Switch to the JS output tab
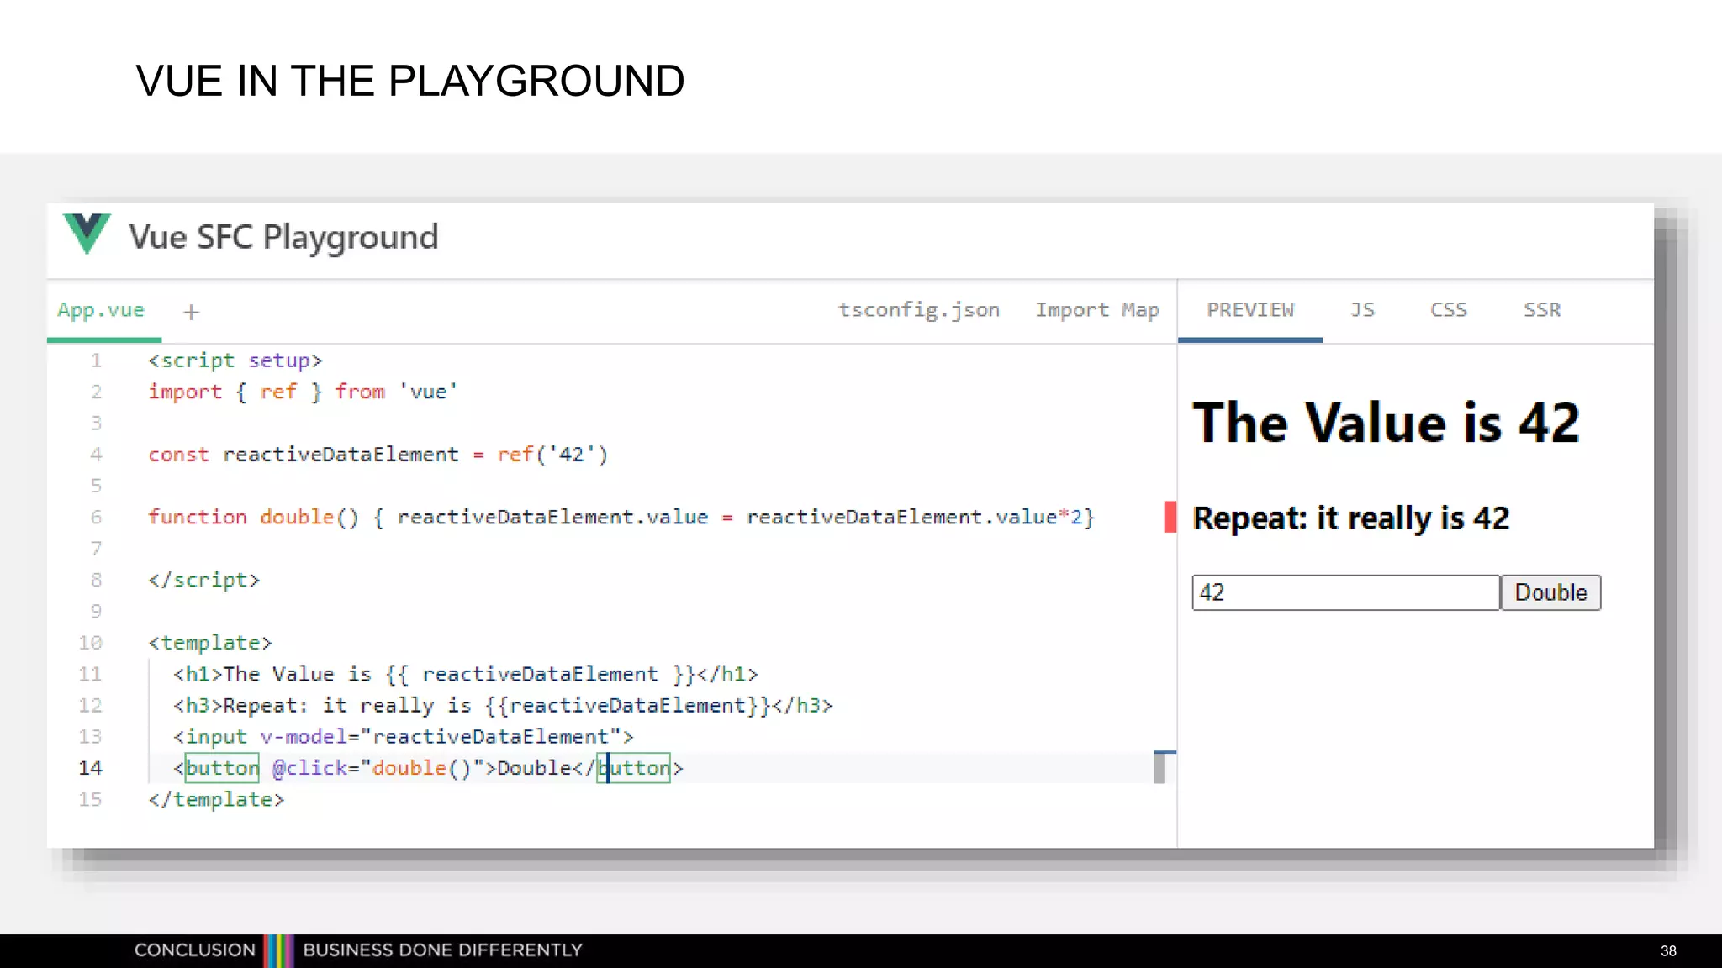The width and height of the screenshot is (1722, 968). pos(1362,310)
